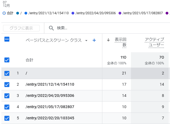Select legend label /entry/2021/05/17/082807

[143, 13]
